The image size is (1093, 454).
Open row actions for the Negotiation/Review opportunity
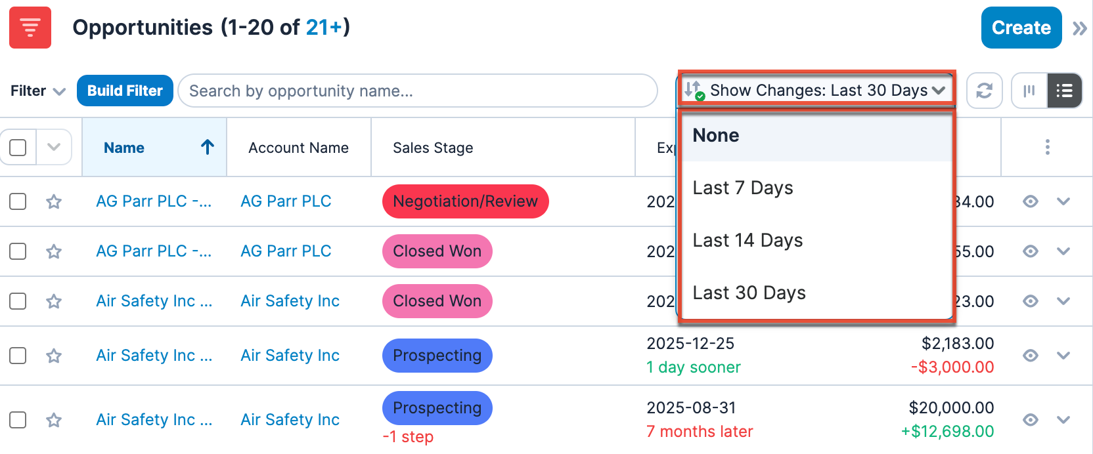click(1063, 201)
